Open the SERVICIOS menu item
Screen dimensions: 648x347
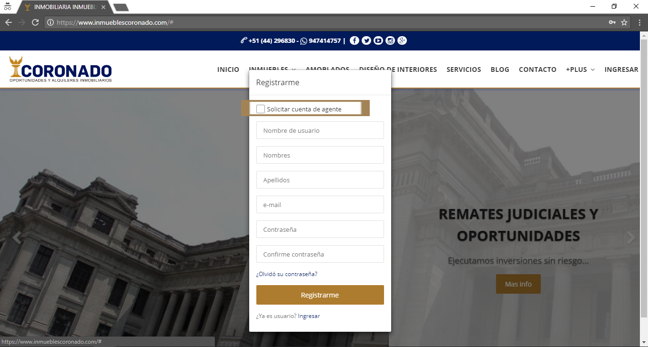[464, 69]
